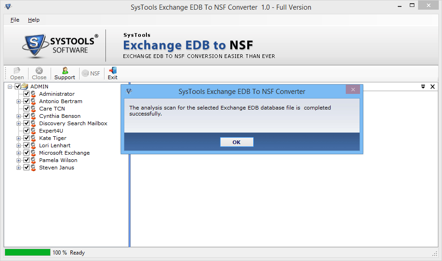Uncheck the Microsoft Exchange checkbox
Viewport: 442px width, 261px height.
click(27, 152)
